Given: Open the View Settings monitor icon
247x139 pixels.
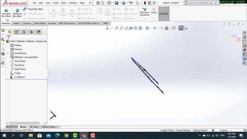Looking at the screenshot, I should pos(174,28).
